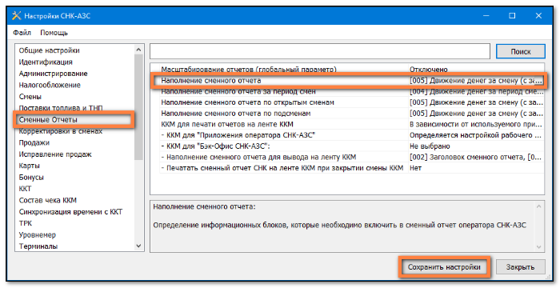Click the Закрыть button

pos(520,267)
